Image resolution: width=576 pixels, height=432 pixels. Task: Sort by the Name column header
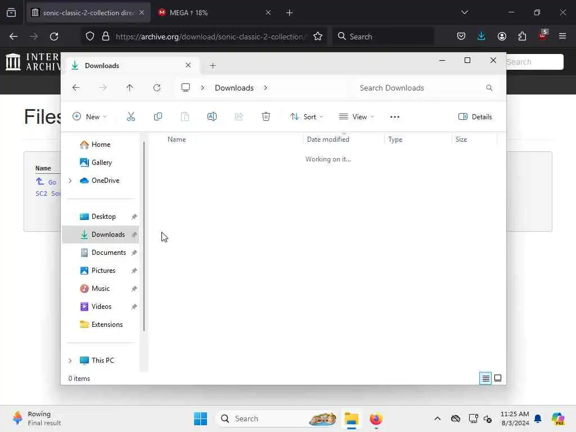click(x=177, y=139)
